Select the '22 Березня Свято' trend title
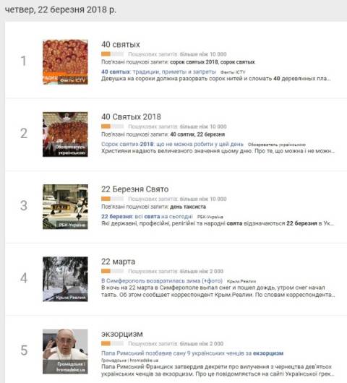347x383 pixels. click(135, 189)
